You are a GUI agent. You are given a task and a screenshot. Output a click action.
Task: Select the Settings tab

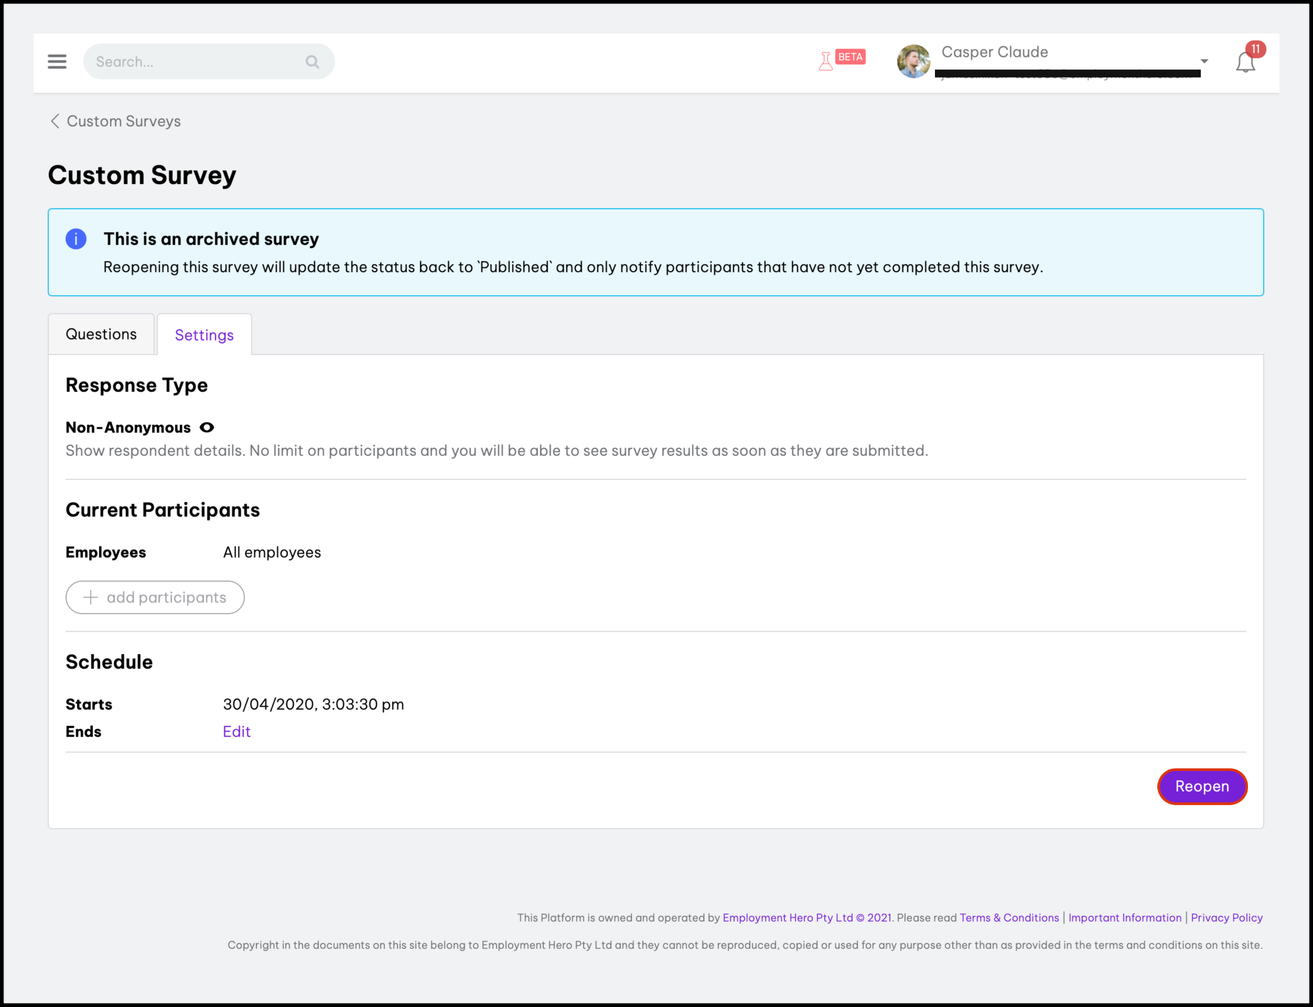(x=204, y=335)
